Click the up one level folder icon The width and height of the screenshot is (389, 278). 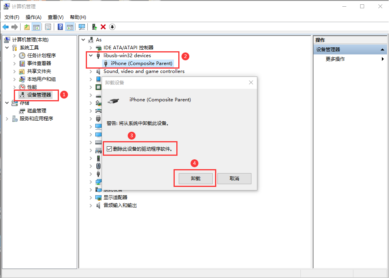coord(27,27)
